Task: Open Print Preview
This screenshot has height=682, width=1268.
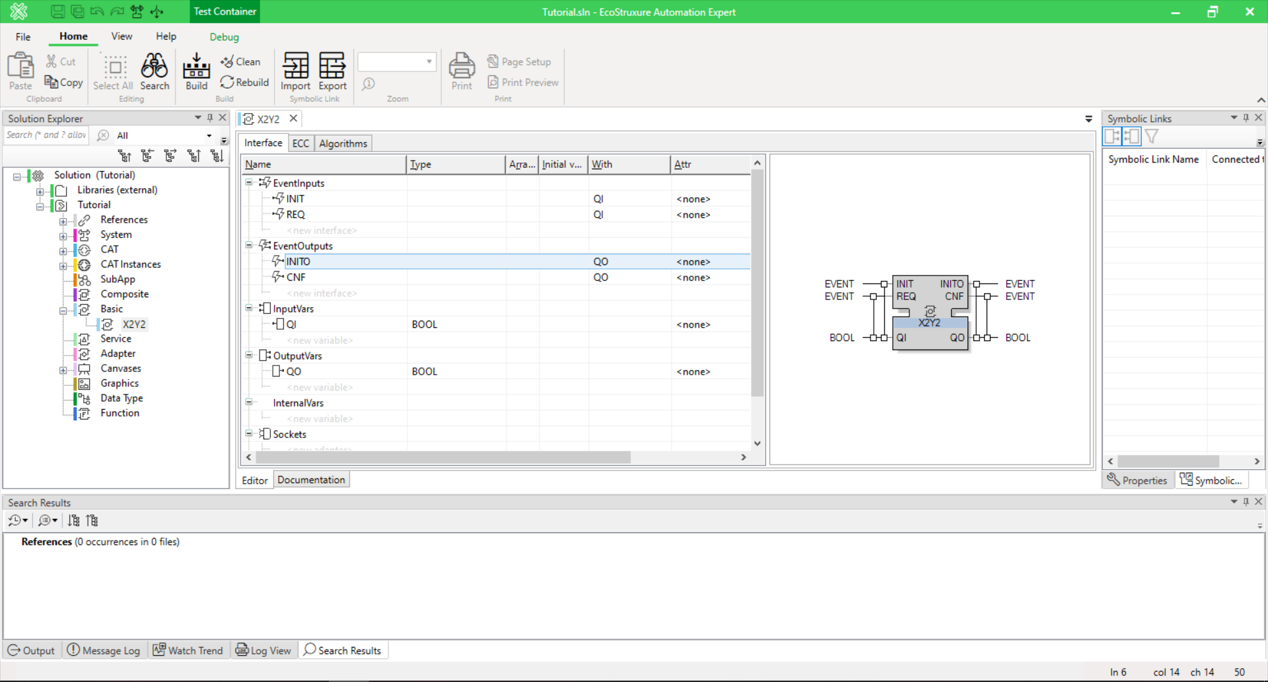Action: (523, 82)
